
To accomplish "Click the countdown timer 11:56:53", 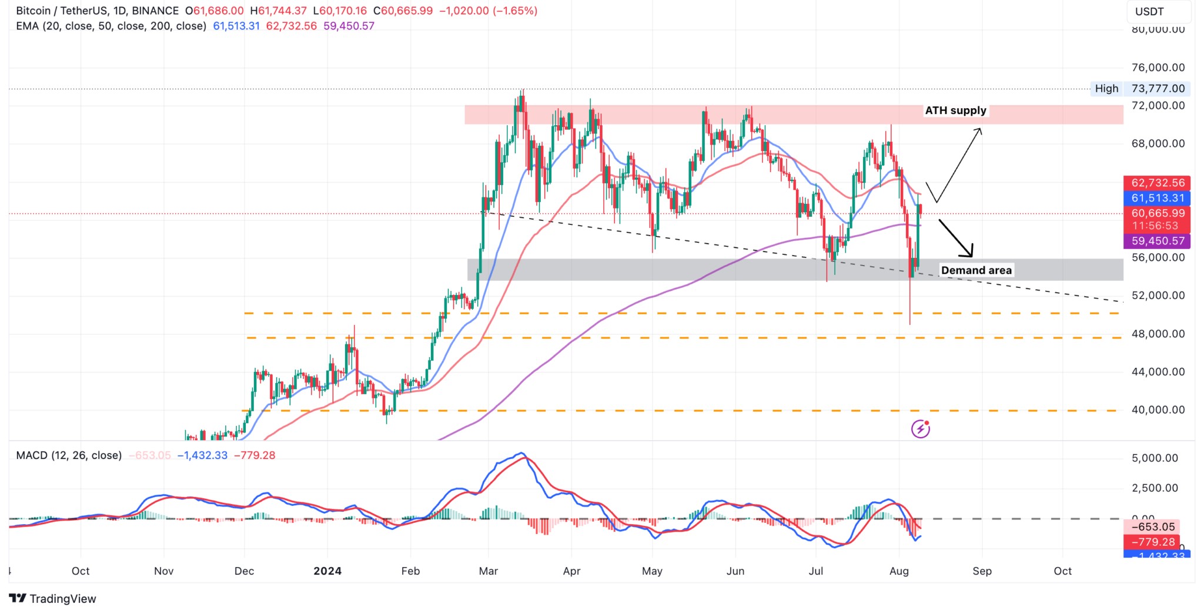I will (x=1156, y=226).
